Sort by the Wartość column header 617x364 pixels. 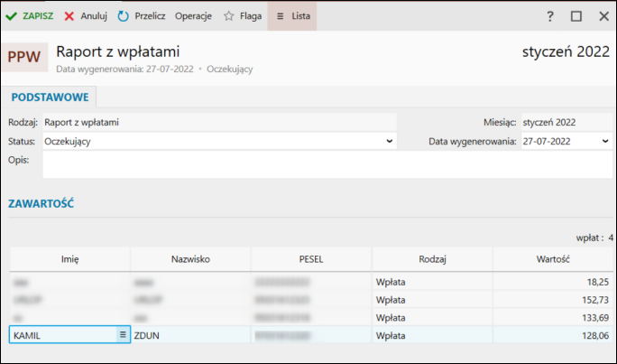click(x=553, y=259)
